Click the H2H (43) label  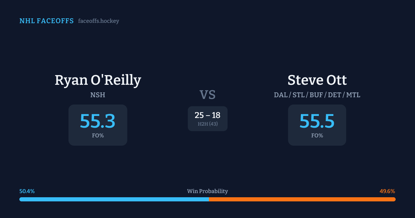pyautogui.click(x=207, y=124)
